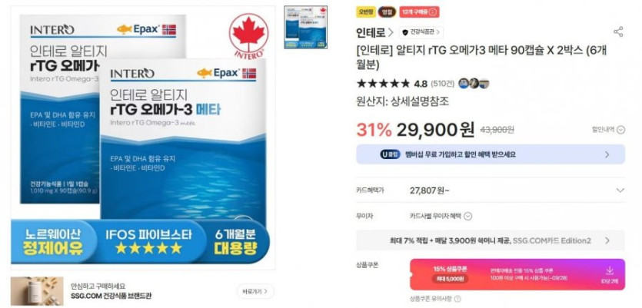Expand the 카드혜택가 price row chevron
642x308 pixels.
point(620,190)
